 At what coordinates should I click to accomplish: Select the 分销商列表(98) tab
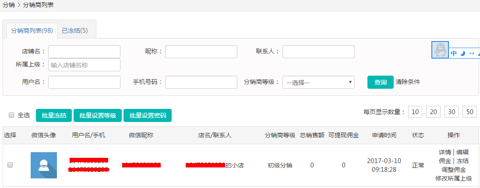click(32, 31)
